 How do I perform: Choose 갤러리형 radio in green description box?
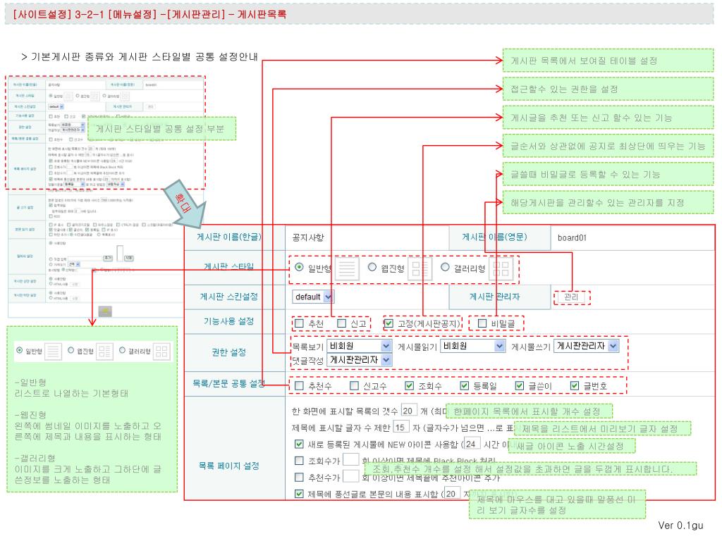pyautogui.click(x=122, y=351)
